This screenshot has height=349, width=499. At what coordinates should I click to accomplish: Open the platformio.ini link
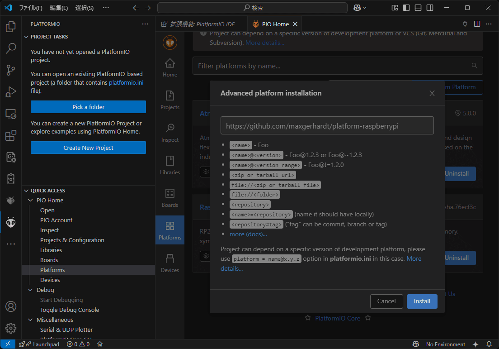(x=126, y=82)
